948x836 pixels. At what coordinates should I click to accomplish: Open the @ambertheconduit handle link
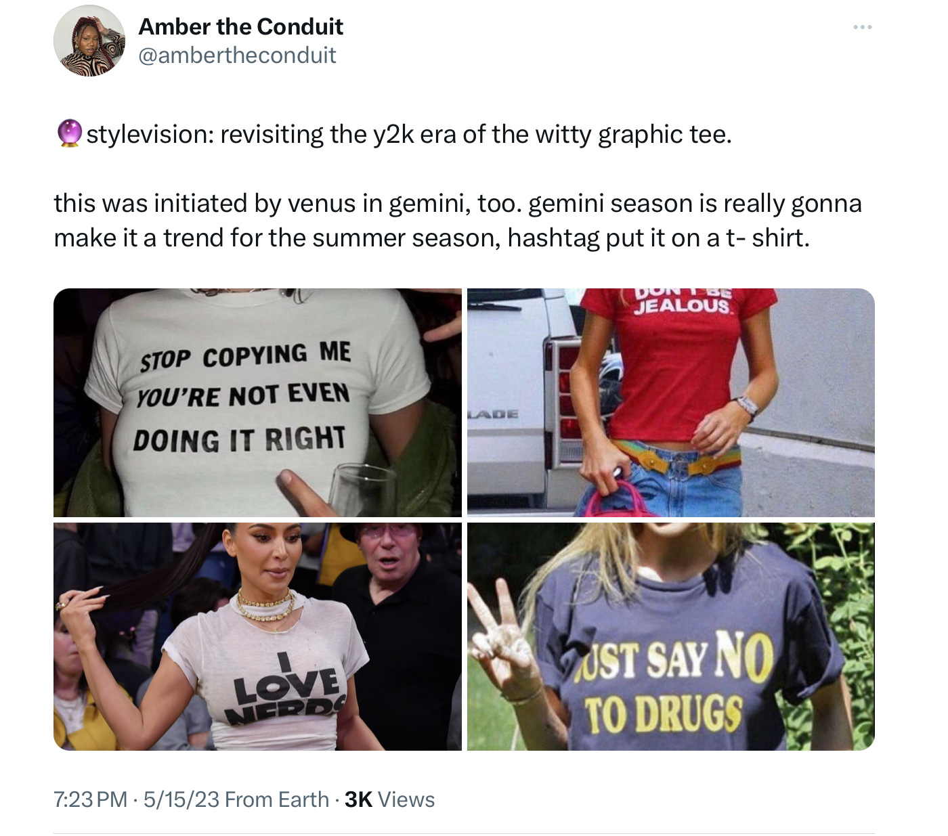pyautogui.click(x=237, y=56)
